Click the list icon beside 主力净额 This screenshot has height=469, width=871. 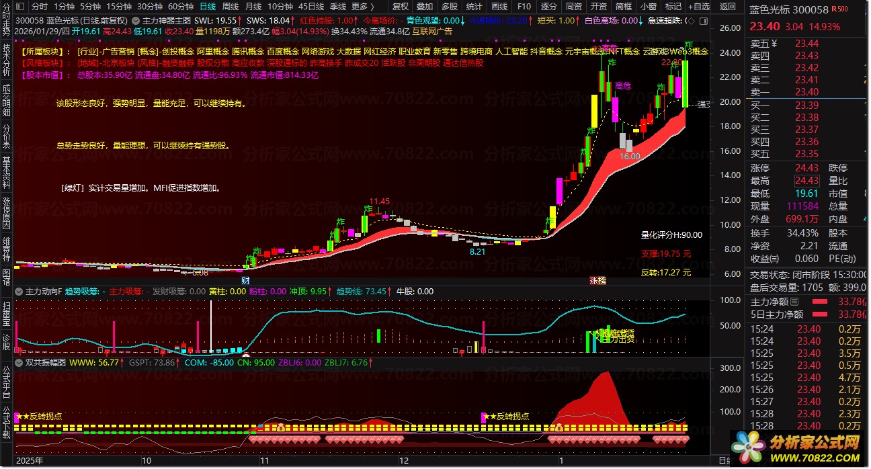pos(794,302)
